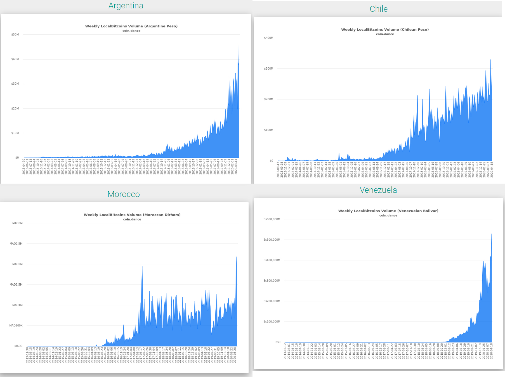Click the Bs400,000M axis label
Viewport: 505px width, 377px height.
(x=272, y=260)
